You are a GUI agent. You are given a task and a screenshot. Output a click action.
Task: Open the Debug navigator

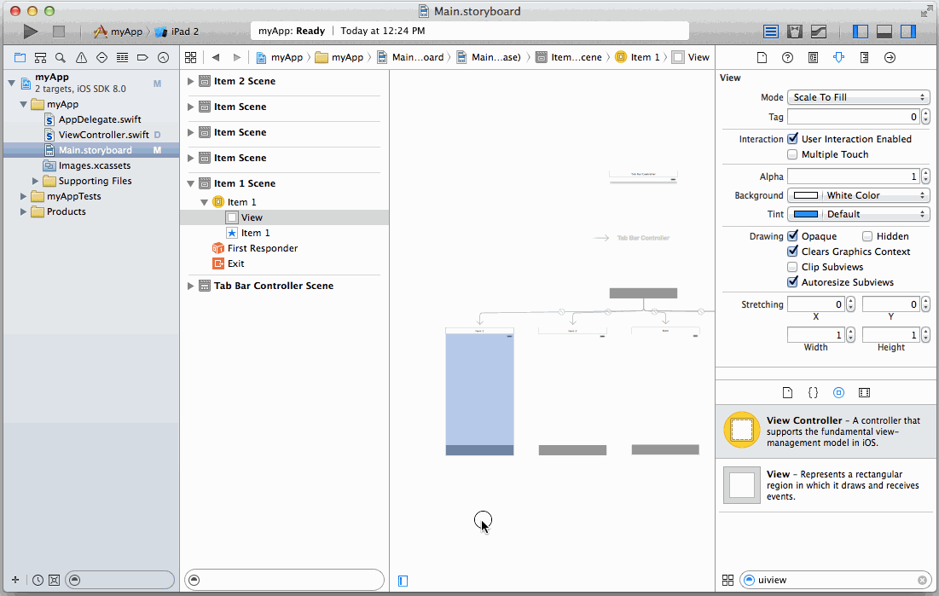(x=122, y=57)
